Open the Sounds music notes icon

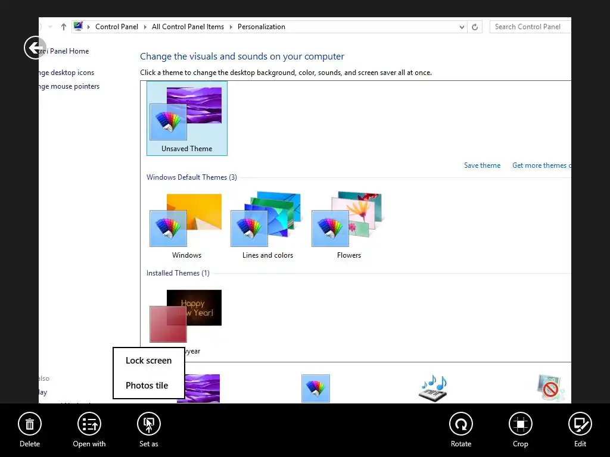(433, 388)
